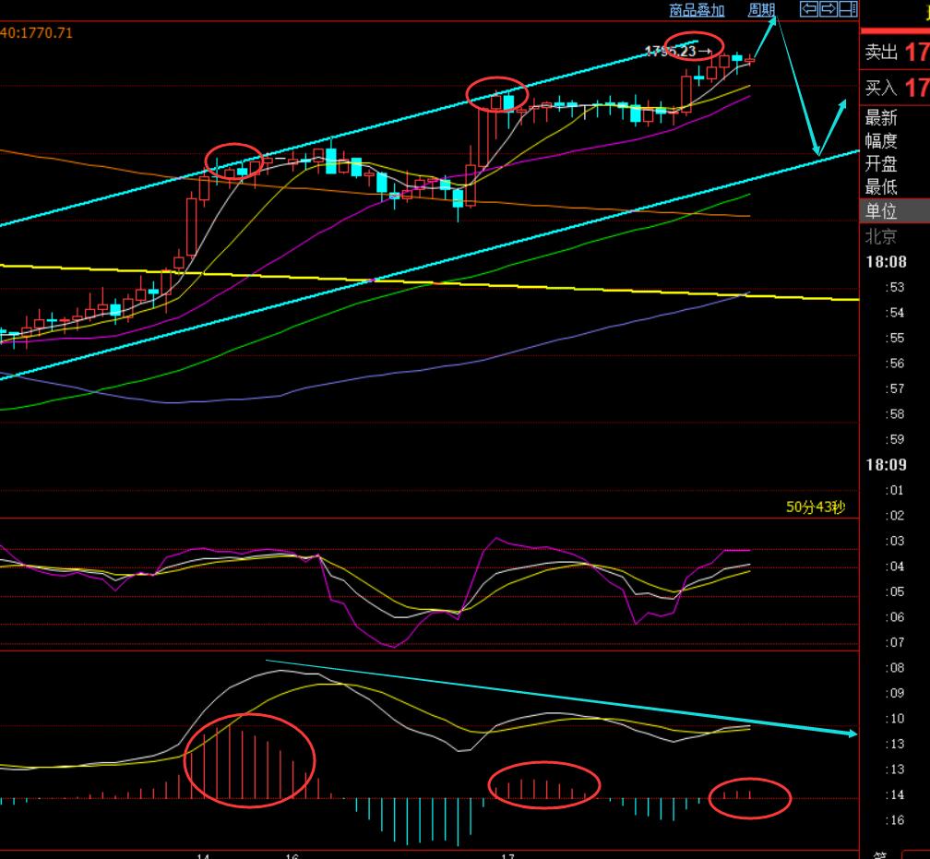Select the highlighted 单位 header row
Image resolution: width=930 pixels, height=859 pixels.
click(895, 211)
